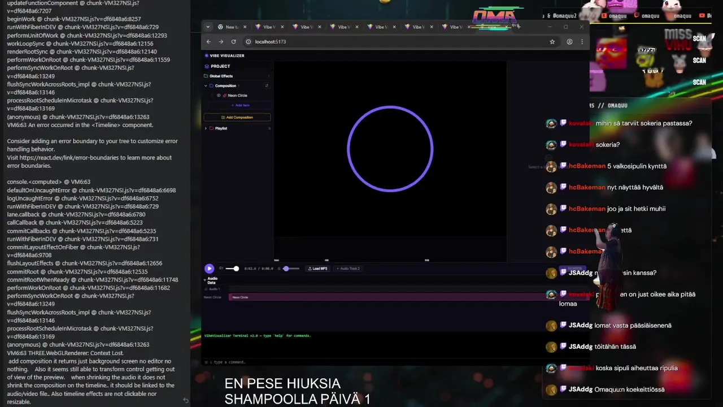Open a new browser tab with plus
Viewport: 723px width, 407px height.
click(x=518, y=26)
